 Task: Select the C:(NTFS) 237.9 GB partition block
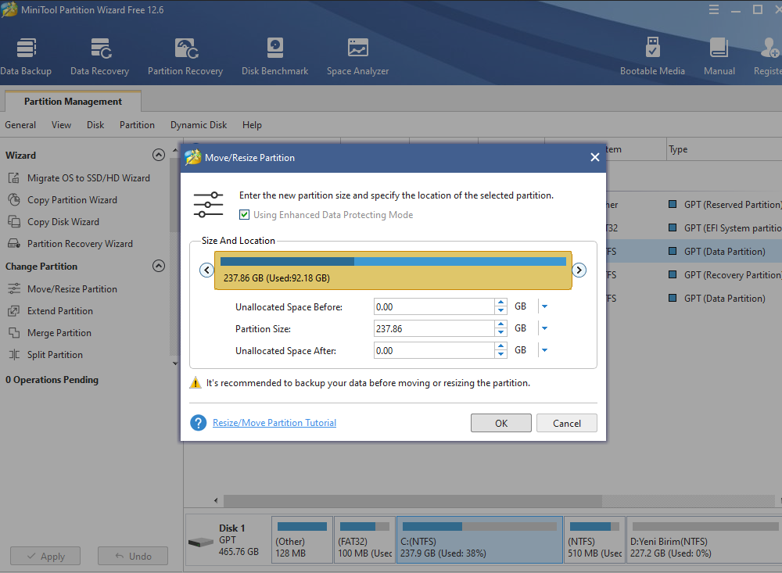(x=480, y=540)
